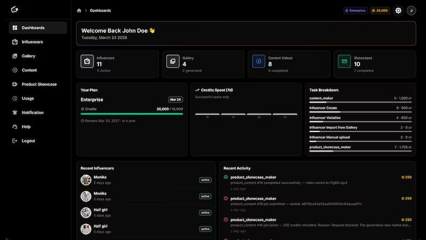Click the Credits Spent trend icon

[x=197, y=90]
